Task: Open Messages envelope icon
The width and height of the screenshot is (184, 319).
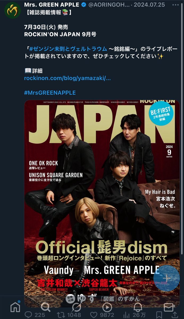Action: pyautogui.click(x=168, y=307)
